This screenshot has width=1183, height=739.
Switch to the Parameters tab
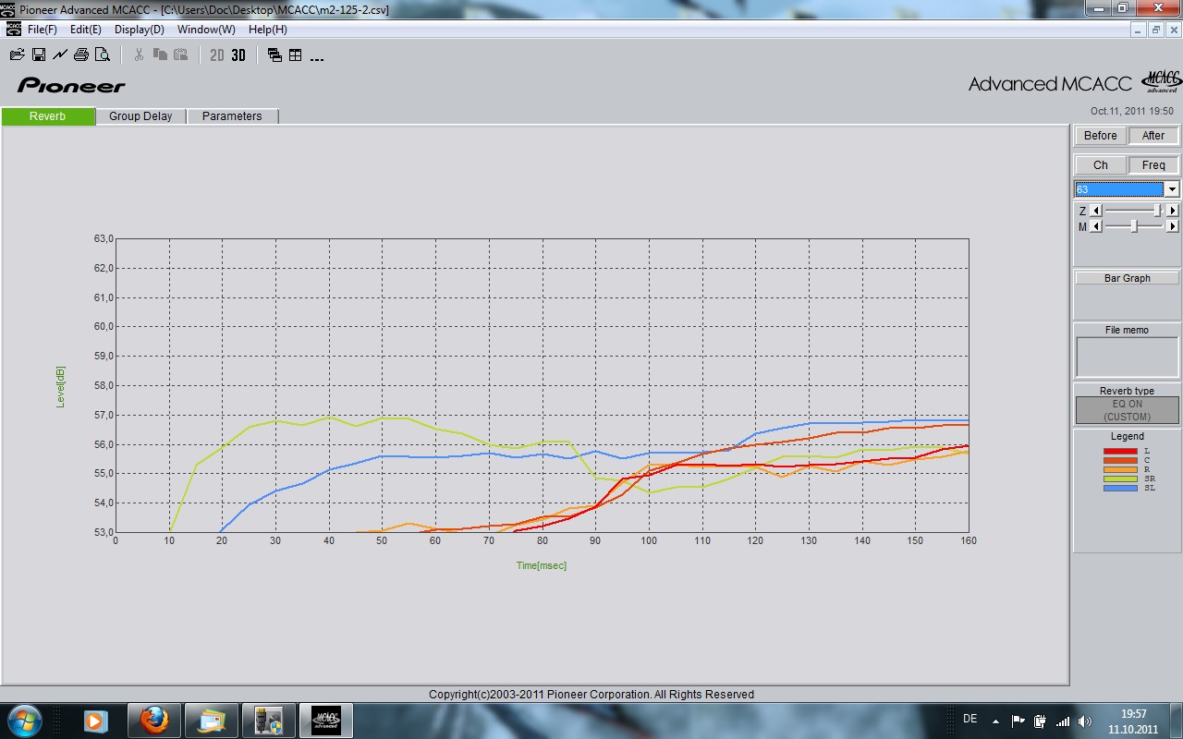coord(232,116)
